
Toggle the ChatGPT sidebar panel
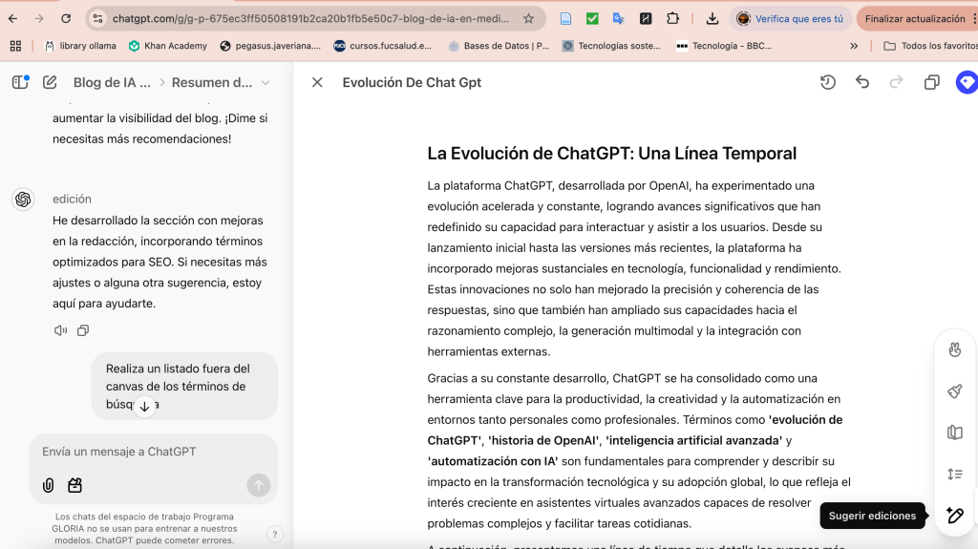20,83
